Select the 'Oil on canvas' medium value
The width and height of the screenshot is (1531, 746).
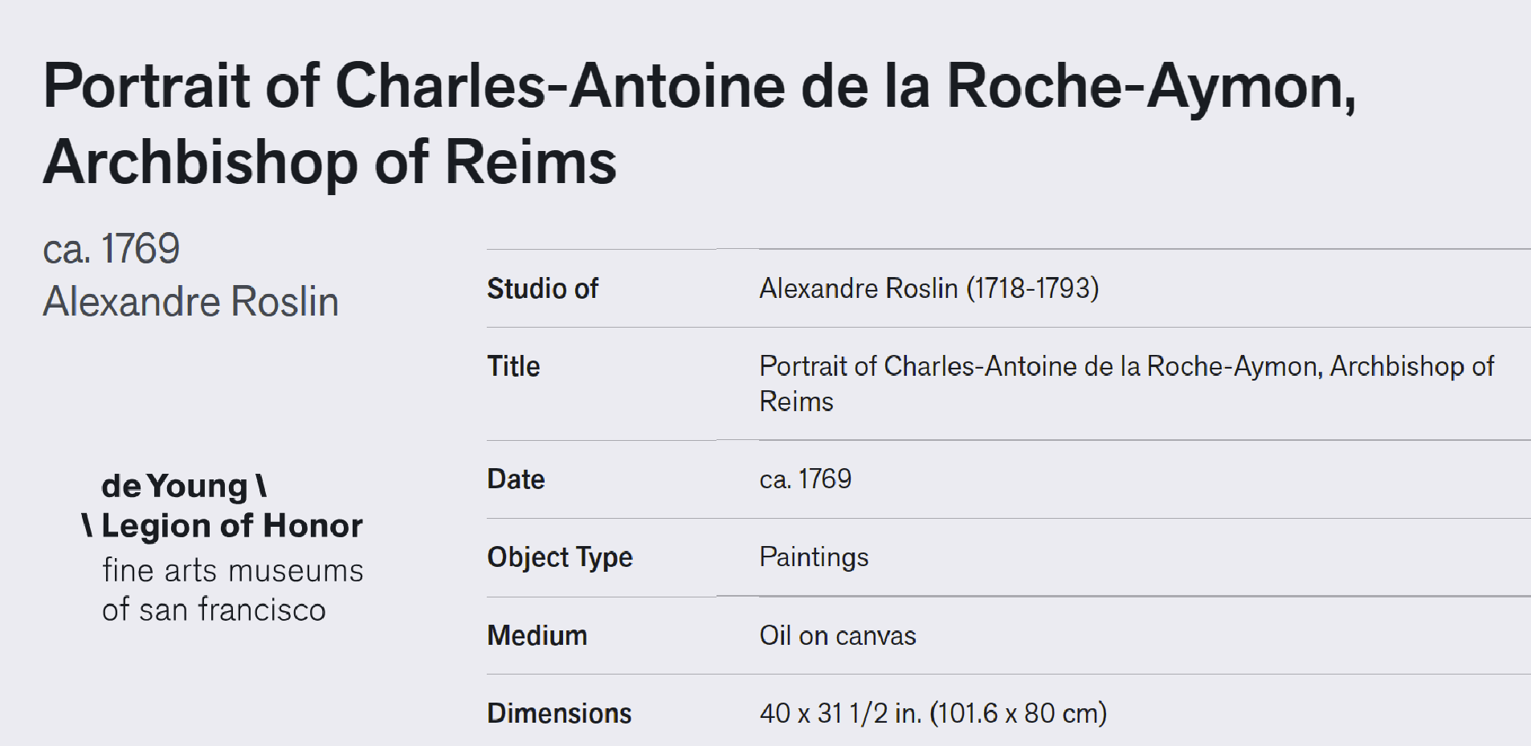click(837, 635)
